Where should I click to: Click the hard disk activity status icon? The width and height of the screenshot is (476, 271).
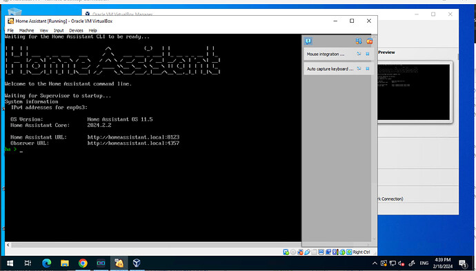[x=286, y=252]
